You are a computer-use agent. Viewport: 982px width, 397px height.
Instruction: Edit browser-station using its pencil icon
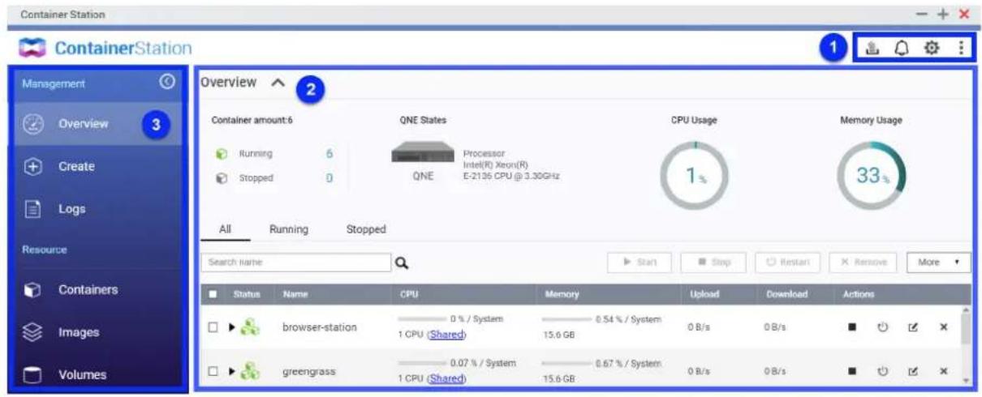coord(915,327)
